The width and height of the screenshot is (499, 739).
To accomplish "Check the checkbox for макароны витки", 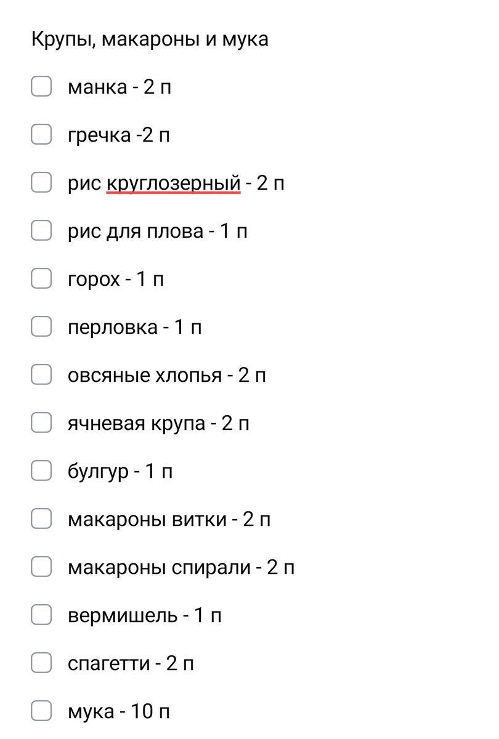I will (x=41, y=519).
